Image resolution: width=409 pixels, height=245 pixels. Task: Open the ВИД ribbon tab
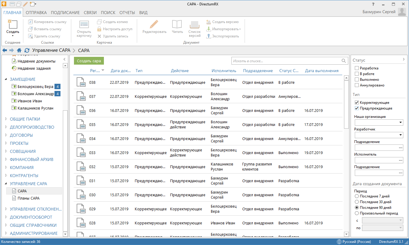click(x=143, y=13)
